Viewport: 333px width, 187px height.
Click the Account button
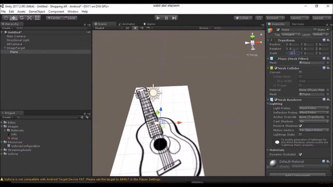(x=275, y=18)
